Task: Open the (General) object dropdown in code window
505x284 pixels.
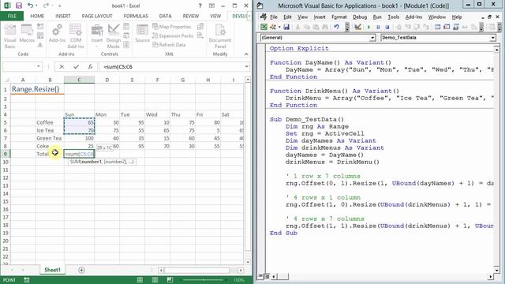Action: point(372,38)
